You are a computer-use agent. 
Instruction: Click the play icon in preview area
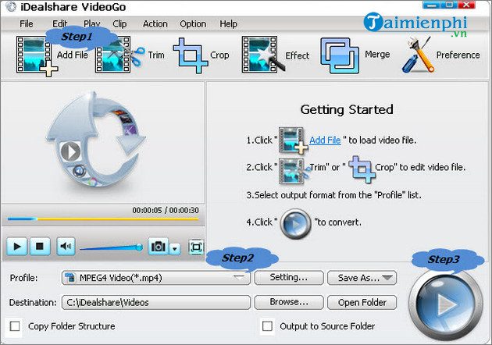[70, 151]
